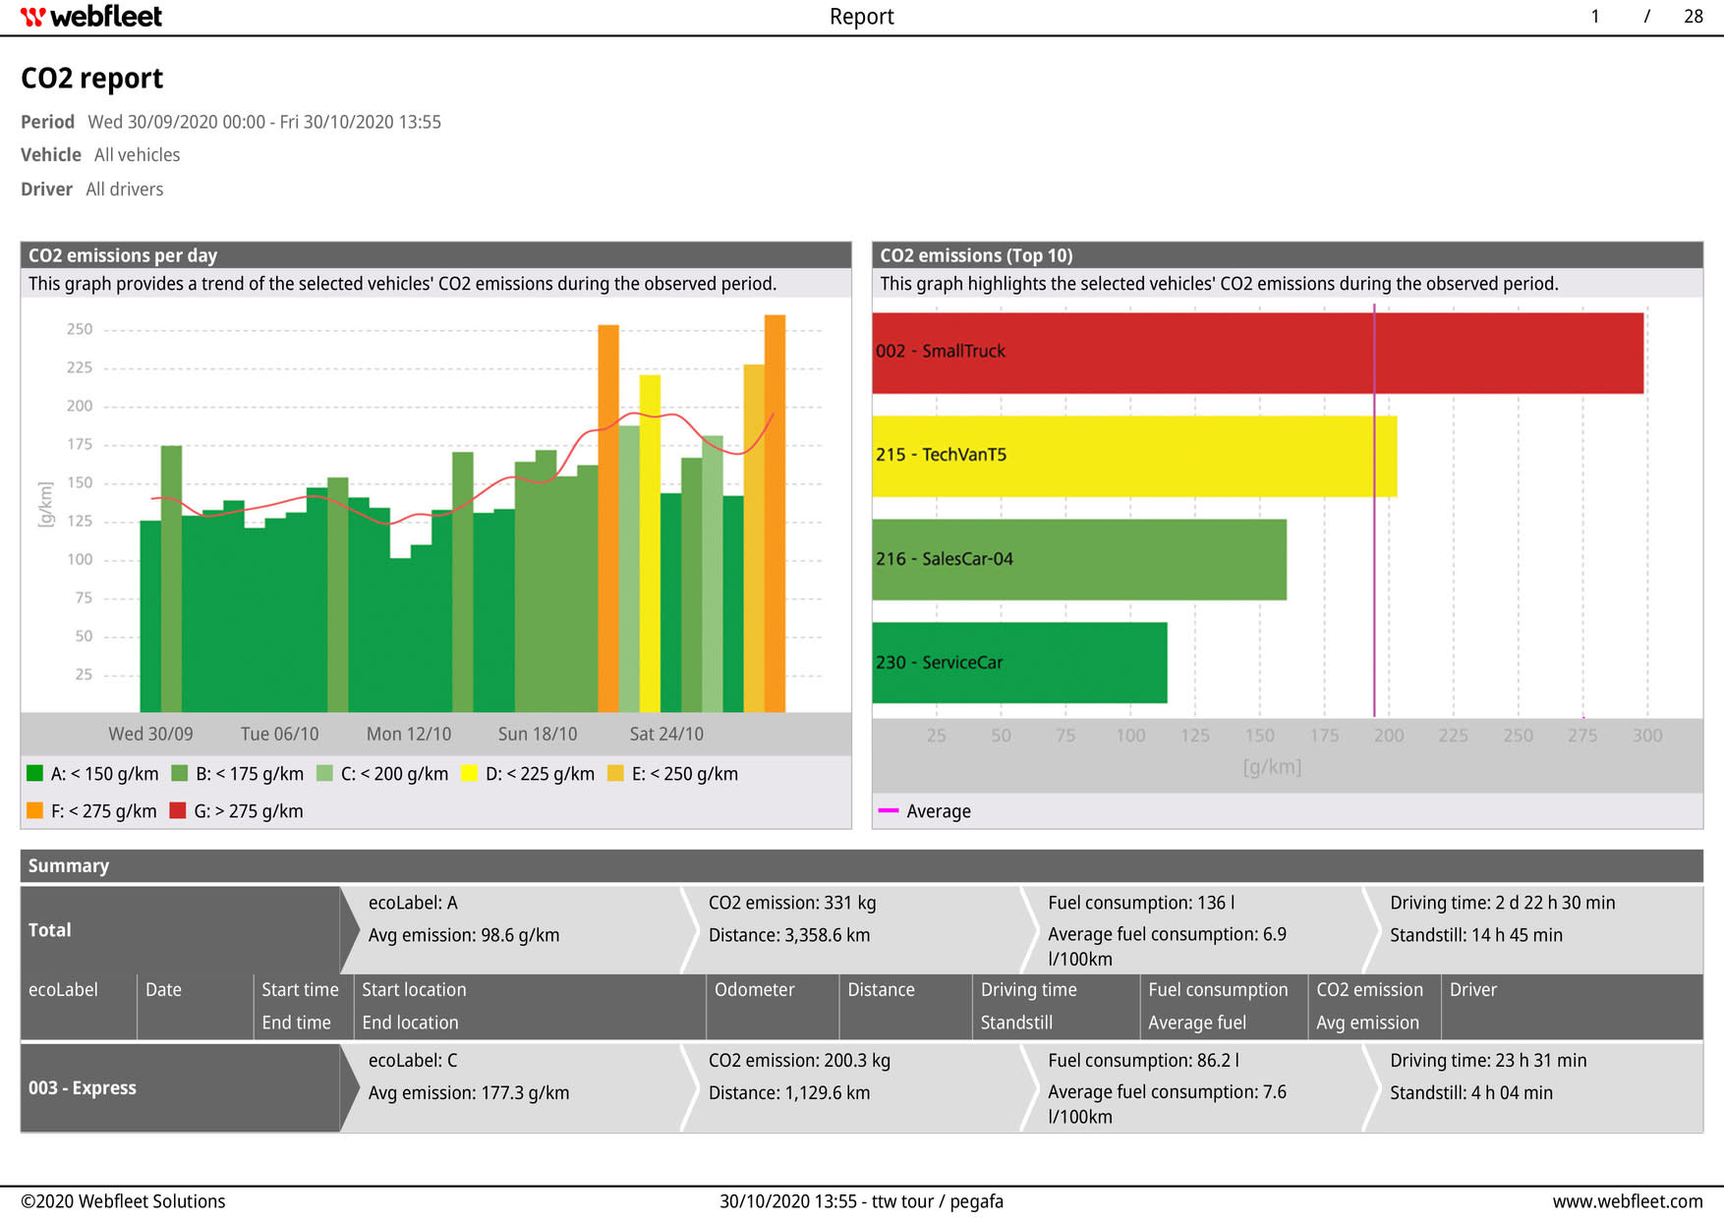1724x1218 pixels.
Task: Select the CO2 emissions (Top 10) panel header
Action: point(977,255)
